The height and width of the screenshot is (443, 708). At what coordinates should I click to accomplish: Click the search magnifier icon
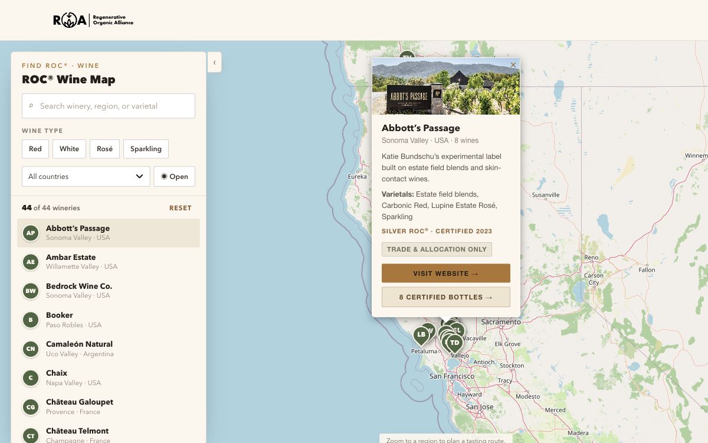tap(31, 106)
